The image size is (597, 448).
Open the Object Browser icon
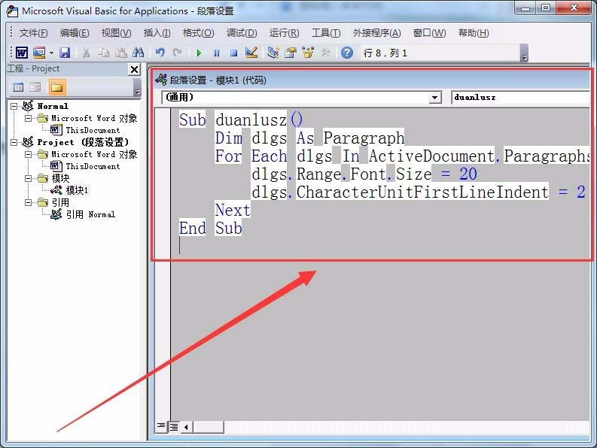[308, 53]
